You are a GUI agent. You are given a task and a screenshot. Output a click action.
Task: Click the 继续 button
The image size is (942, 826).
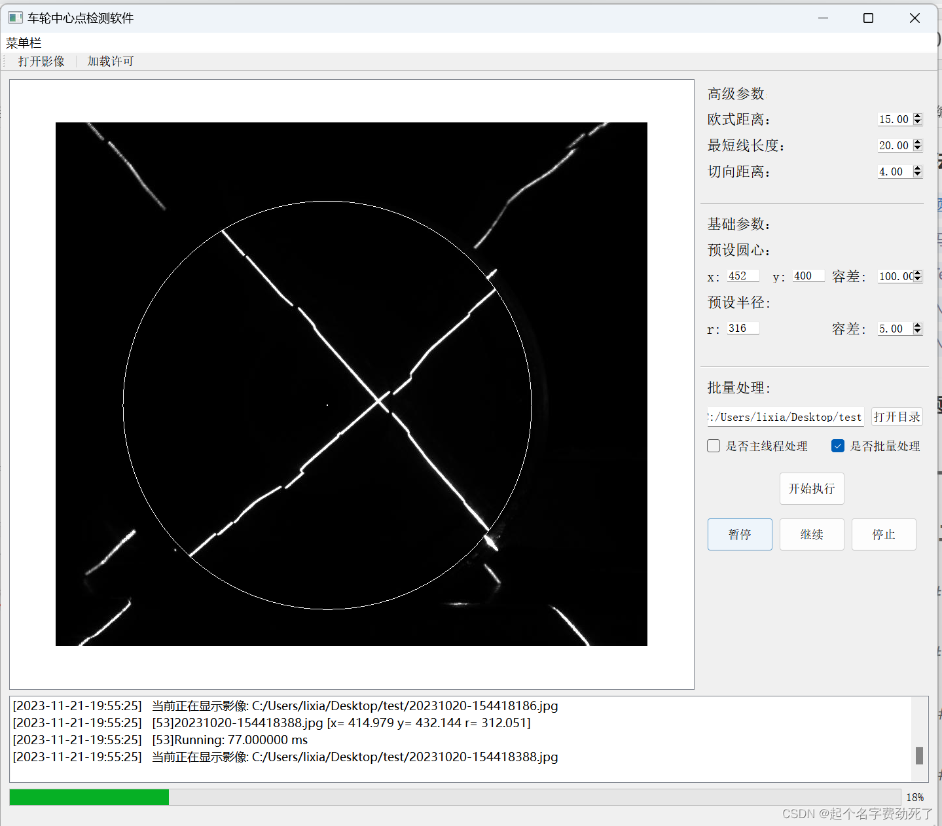[812, 535]
